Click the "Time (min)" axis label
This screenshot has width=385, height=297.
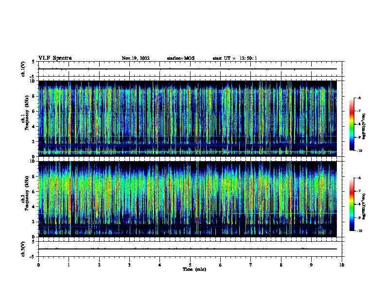tap(194, 269)
